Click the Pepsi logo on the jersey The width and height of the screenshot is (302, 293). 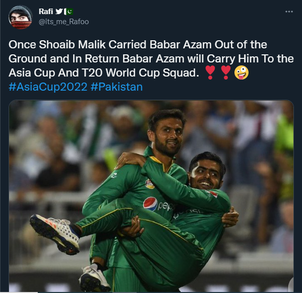tap(150, 204)
